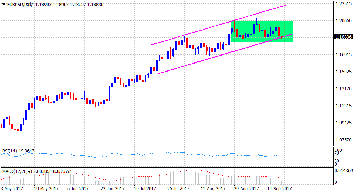Screen dimensions: 354x193
Task: Select the 1.20660 price scale label
Action: click(x=343, y=21)
